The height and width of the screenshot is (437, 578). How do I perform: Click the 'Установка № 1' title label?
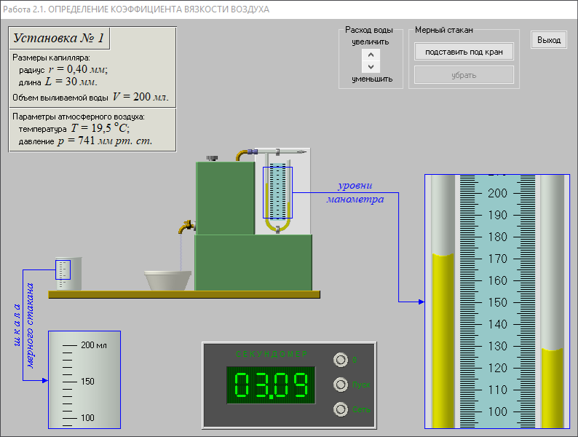tap(60, 39)
